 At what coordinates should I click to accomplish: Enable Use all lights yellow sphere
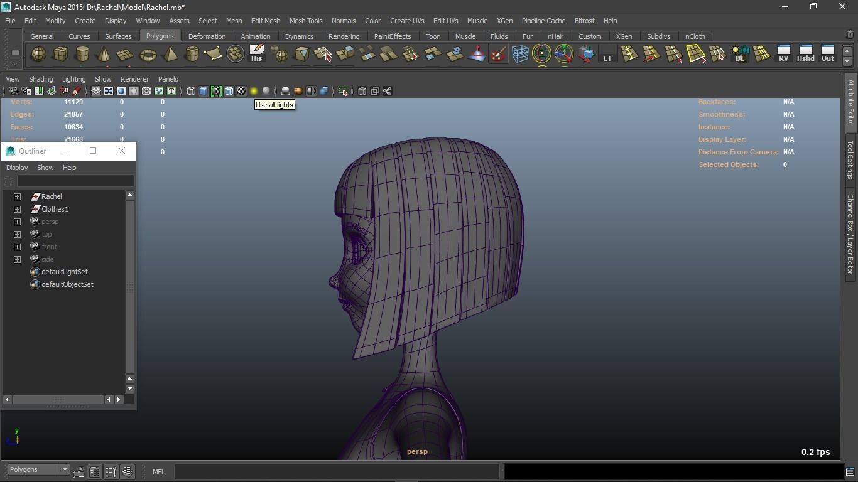(x=254, y=91)
